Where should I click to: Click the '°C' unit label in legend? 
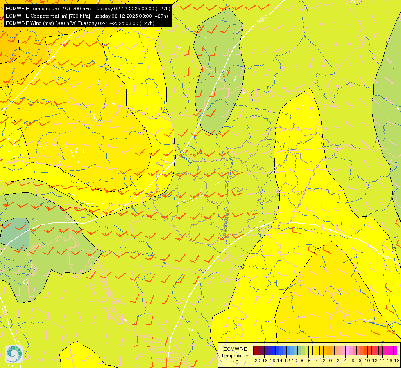tap(236, 362)
